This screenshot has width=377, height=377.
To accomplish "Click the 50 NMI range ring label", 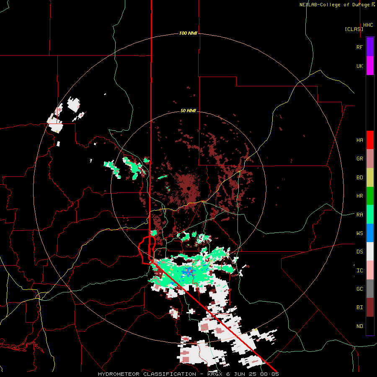I will 188,111.
